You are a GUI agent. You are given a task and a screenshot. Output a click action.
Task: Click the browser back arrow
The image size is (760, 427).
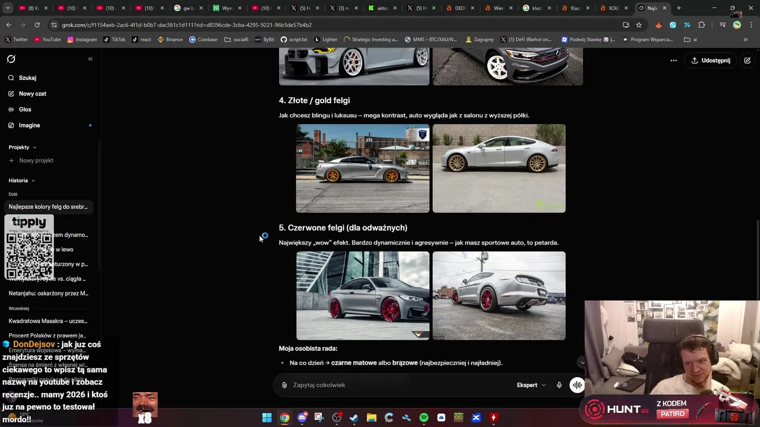point(8,25)
